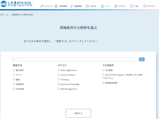Click the wrench メンテナンス icon
The image size is (159, 119).
tap(42, 6)
